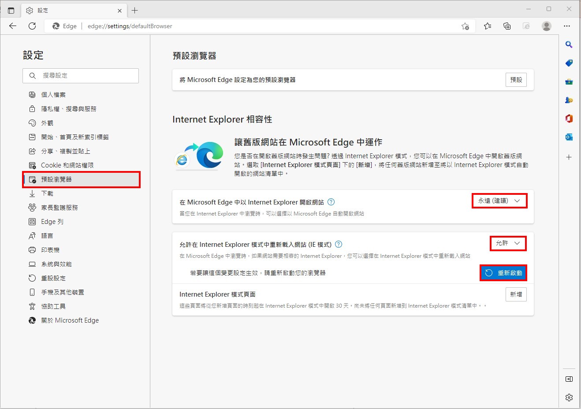Open sidebar settings gear icon
The image size is (581, 409).
569,398
